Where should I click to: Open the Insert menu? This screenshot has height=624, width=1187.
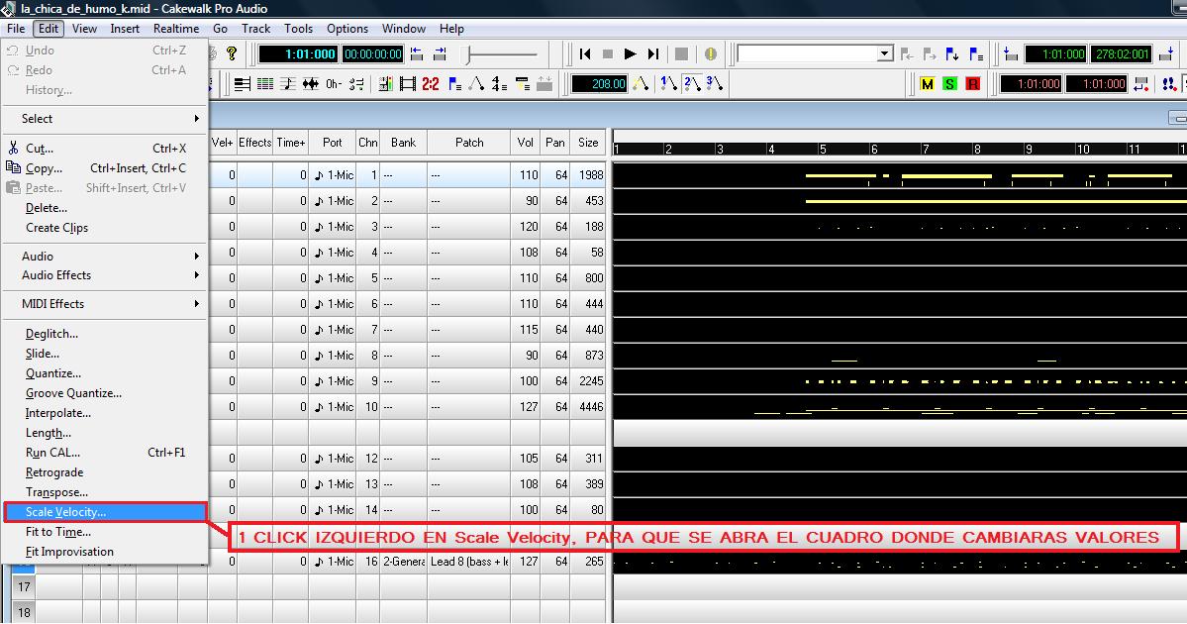tap(125, 29)
